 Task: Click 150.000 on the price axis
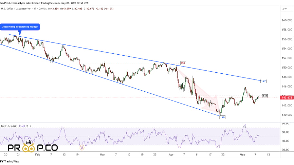coord(287,68)
